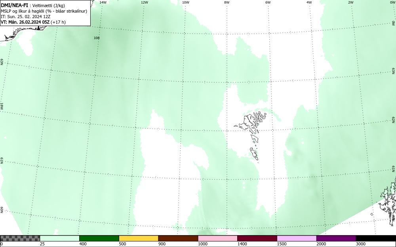
Task: Click the black above-3000 legend swatch
Action: (x=376, y=238)
